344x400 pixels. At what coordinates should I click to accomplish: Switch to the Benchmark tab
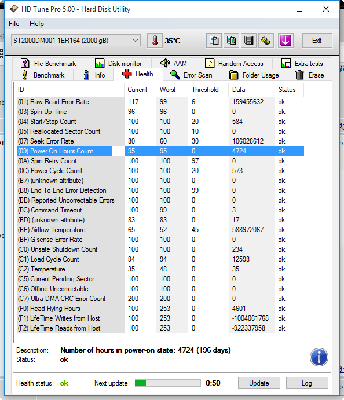pos(43,75)
